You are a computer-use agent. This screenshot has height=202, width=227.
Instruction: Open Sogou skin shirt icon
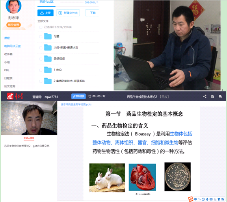coord(219,199)
